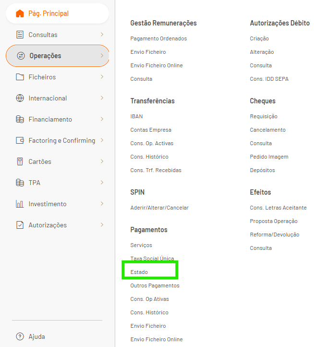Expand the Factoring e Confirming chevron

102,140
